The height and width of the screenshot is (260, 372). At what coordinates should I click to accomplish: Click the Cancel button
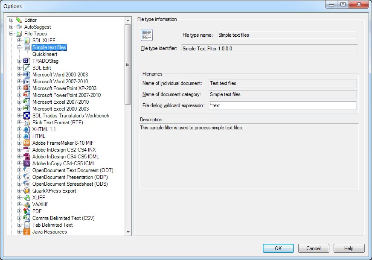[314, 248]
